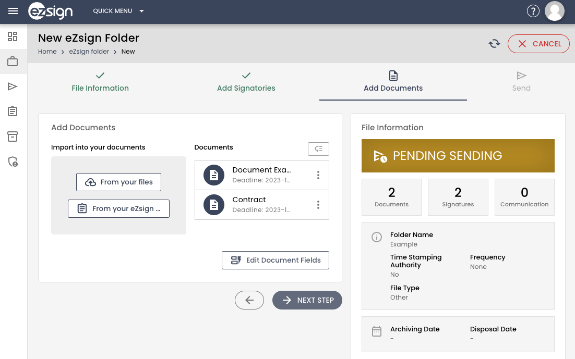Open the dashboard icon in sidebar
This screenshot has width=575, height=359.
click(13, 36)
